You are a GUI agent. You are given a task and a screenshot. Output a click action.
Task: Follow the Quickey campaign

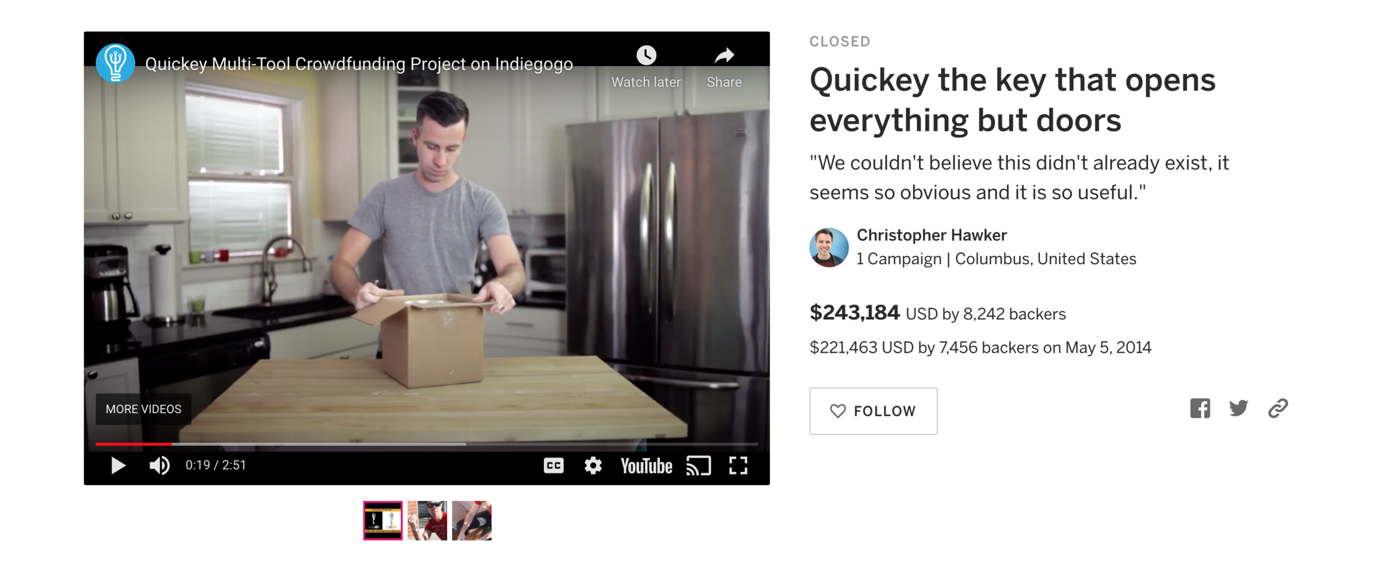tap(873, 411)
